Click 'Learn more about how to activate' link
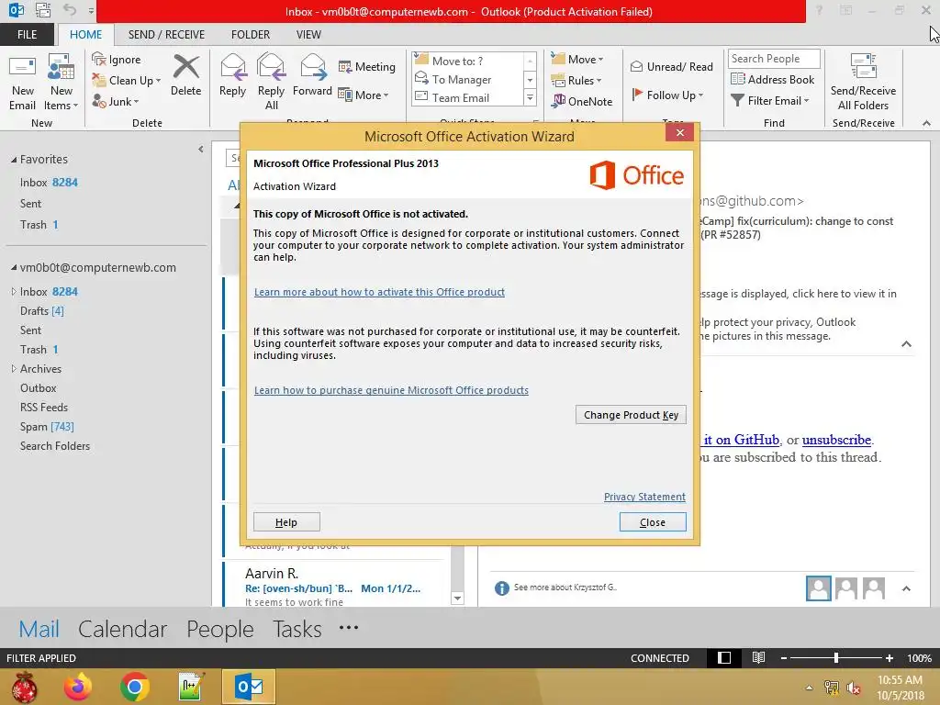 379,292
